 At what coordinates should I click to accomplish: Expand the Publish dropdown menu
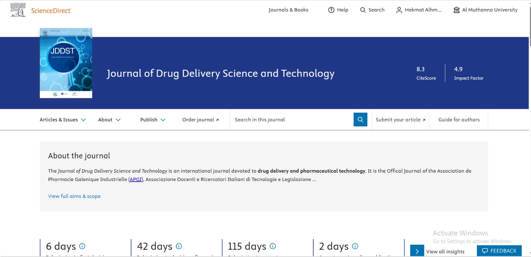click(x=153, y=120)
